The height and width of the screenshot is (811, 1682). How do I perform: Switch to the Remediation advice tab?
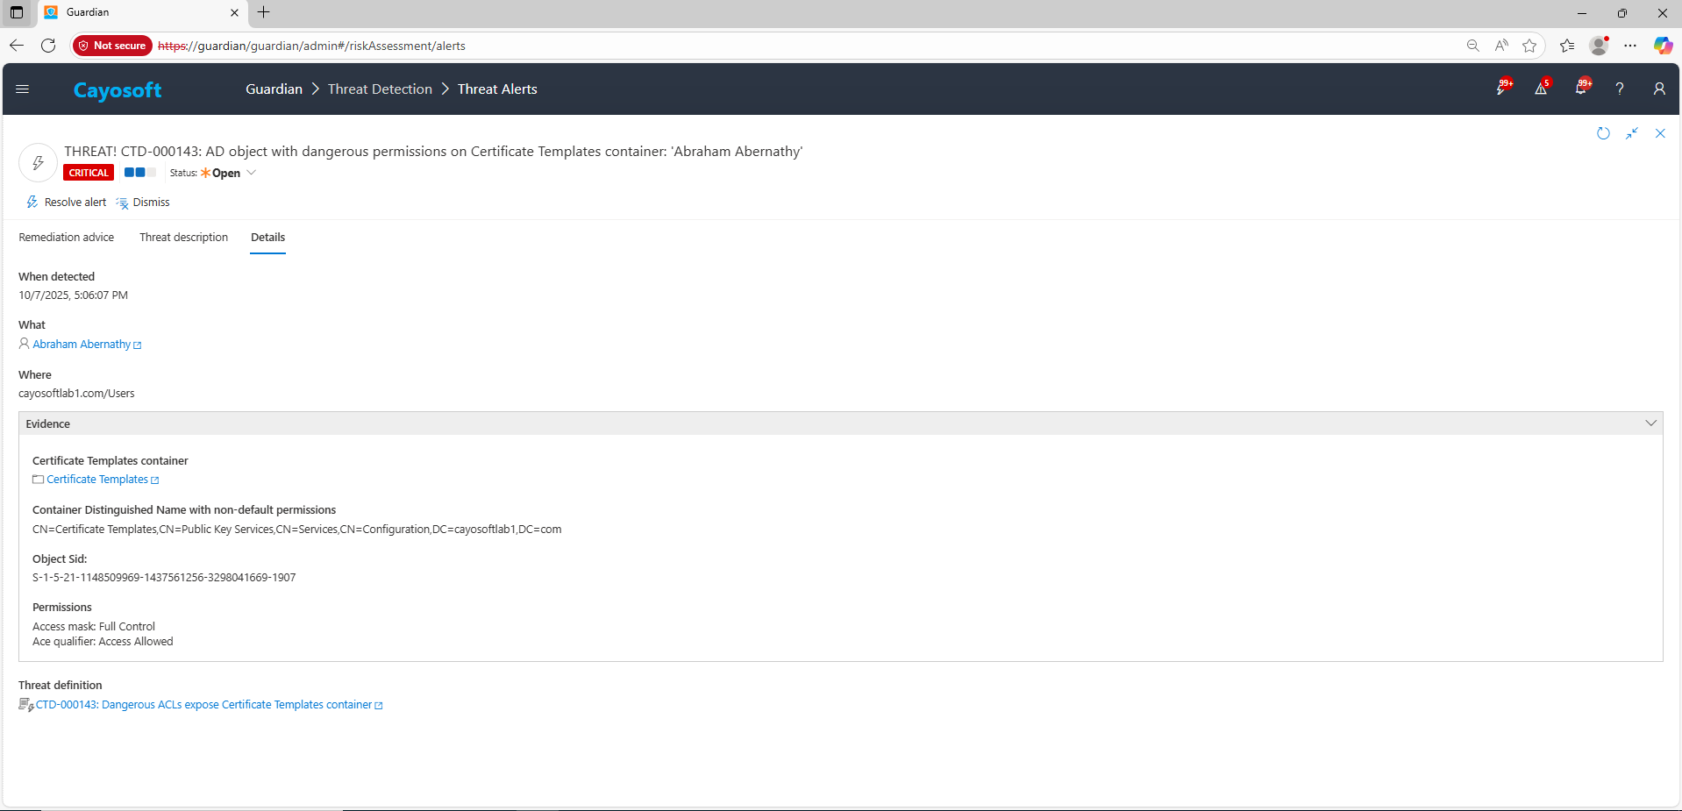point(67,238)
